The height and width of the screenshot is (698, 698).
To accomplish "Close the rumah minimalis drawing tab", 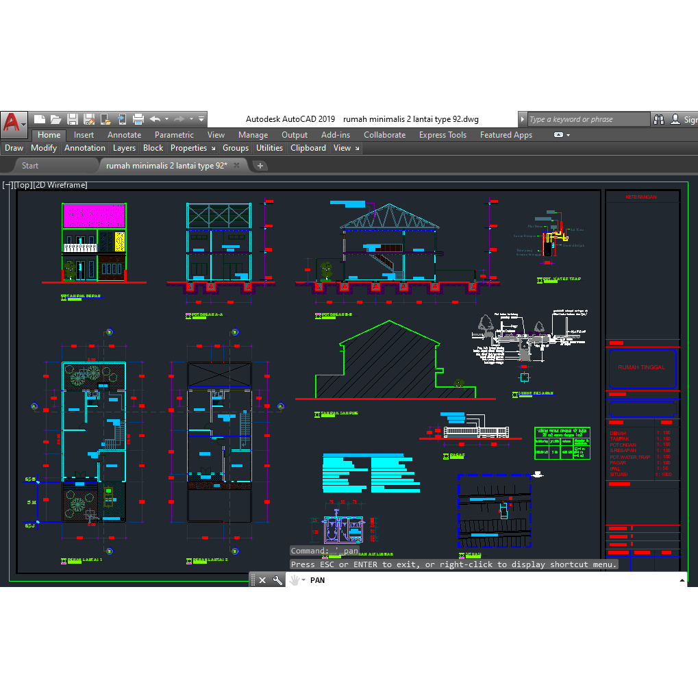I will tap(237, 165).
